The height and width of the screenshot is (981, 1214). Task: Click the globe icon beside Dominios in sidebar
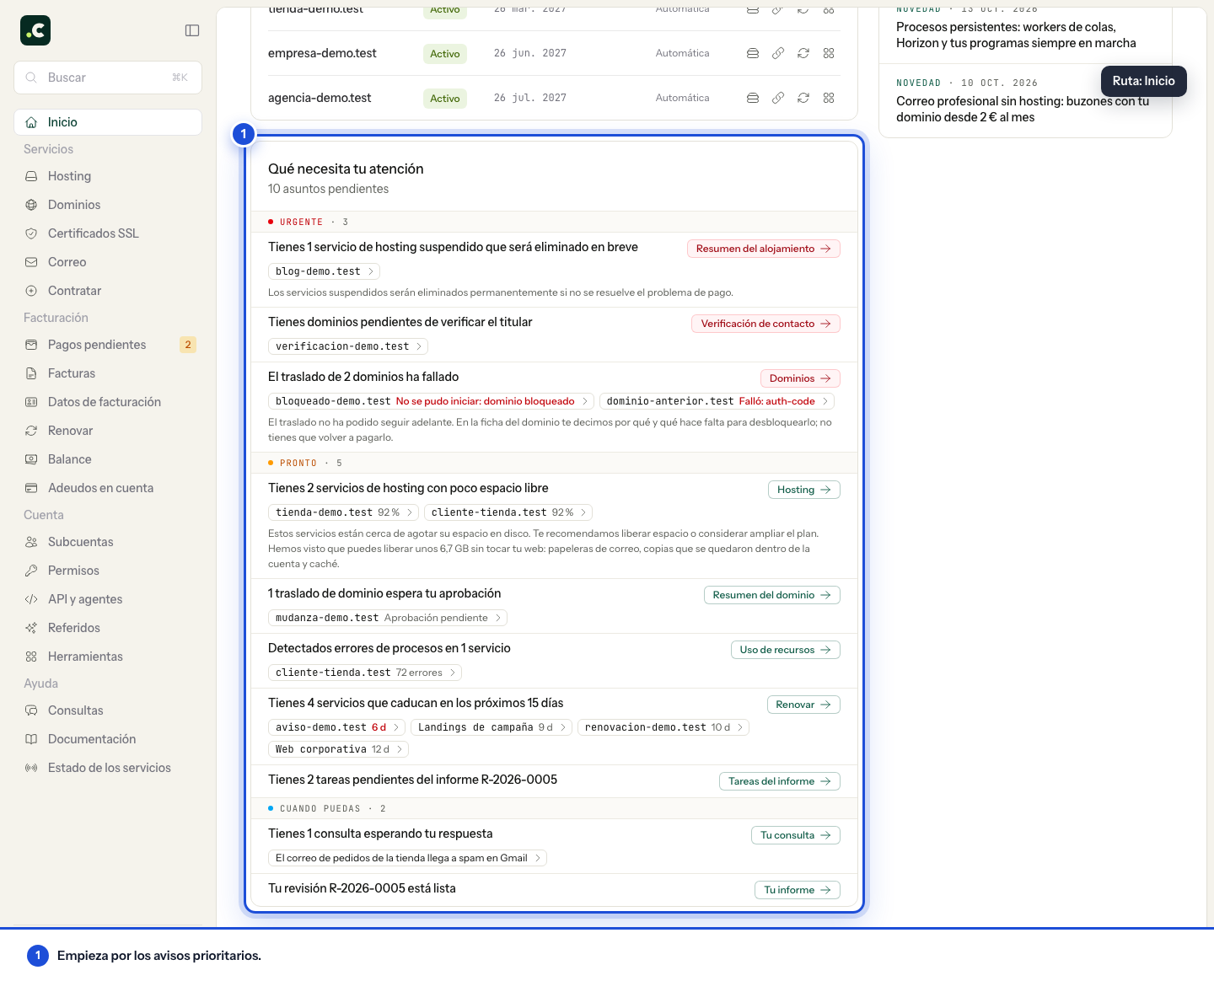[x=31, y=205]
